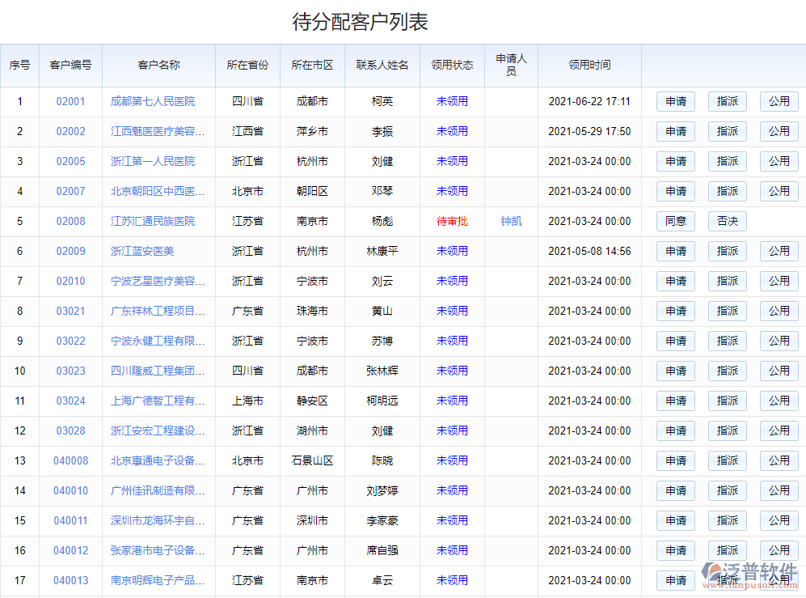
Task: Open customer code link 040008
Action: tap(70, 460)
